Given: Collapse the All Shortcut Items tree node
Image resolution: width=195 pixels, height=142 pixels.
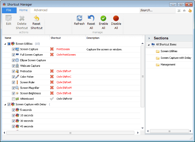Looking at the screenshot, I should click(149, 45).
